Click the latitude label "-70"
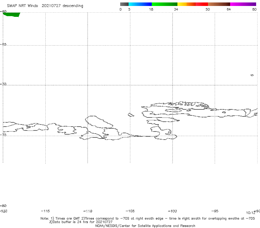 (3, 84)
